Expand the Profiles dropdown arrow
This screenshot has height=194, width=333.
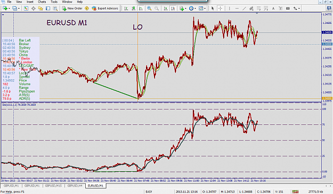pos(19,9)
